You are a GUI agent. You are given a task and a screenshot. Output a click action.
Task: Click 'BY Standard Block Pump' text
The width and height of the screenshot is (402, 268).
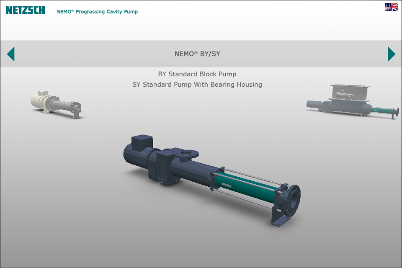tap(197, 74)
